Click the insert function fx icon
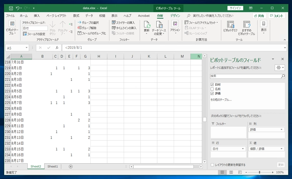Screen dimensions: 292x179 (57, 48)
